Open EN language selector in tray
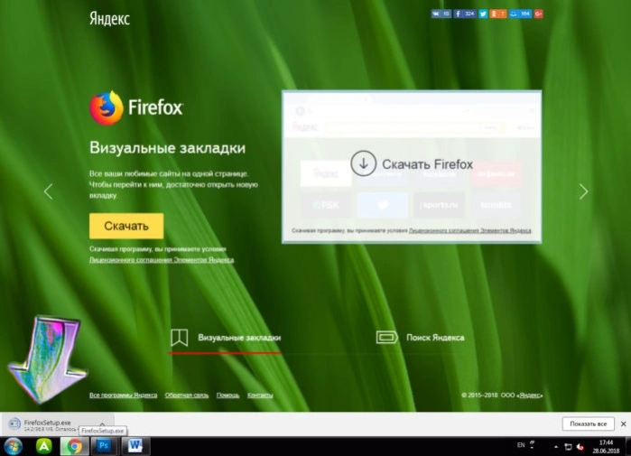This screenshot has height=456, width=631. click(520, 445)
